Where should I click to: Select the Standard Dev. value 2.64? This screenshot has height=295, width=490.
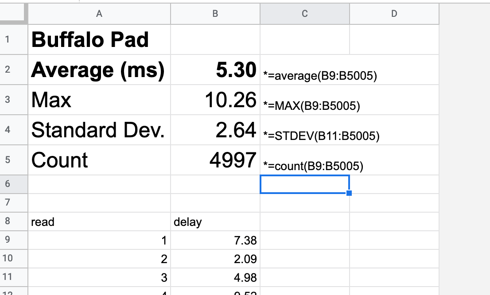215,130
